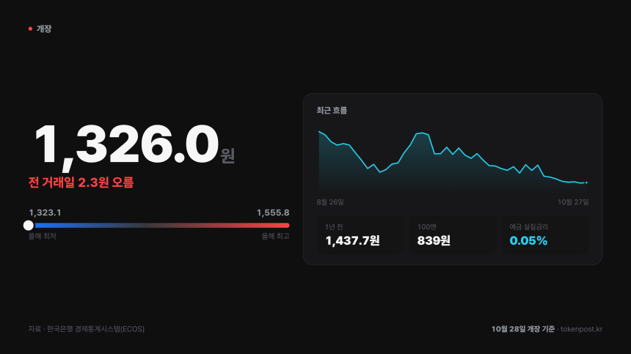Click the 개장 status label
This screenshot has width=631, height=354.
pos(44,29)
